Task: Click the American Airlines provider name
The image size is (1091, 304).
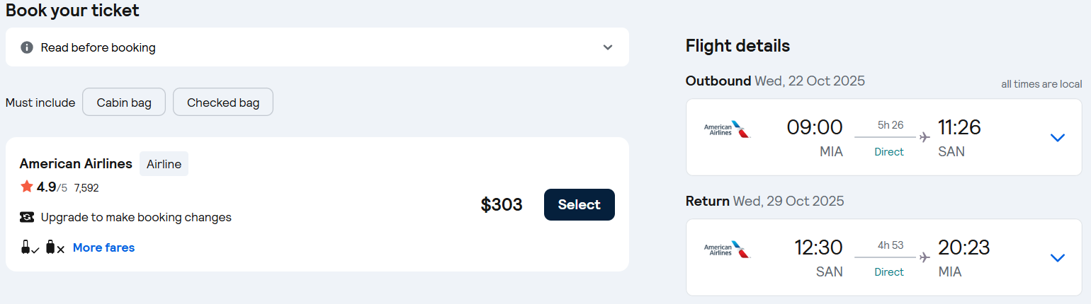Action: click(x=76, y=163)
